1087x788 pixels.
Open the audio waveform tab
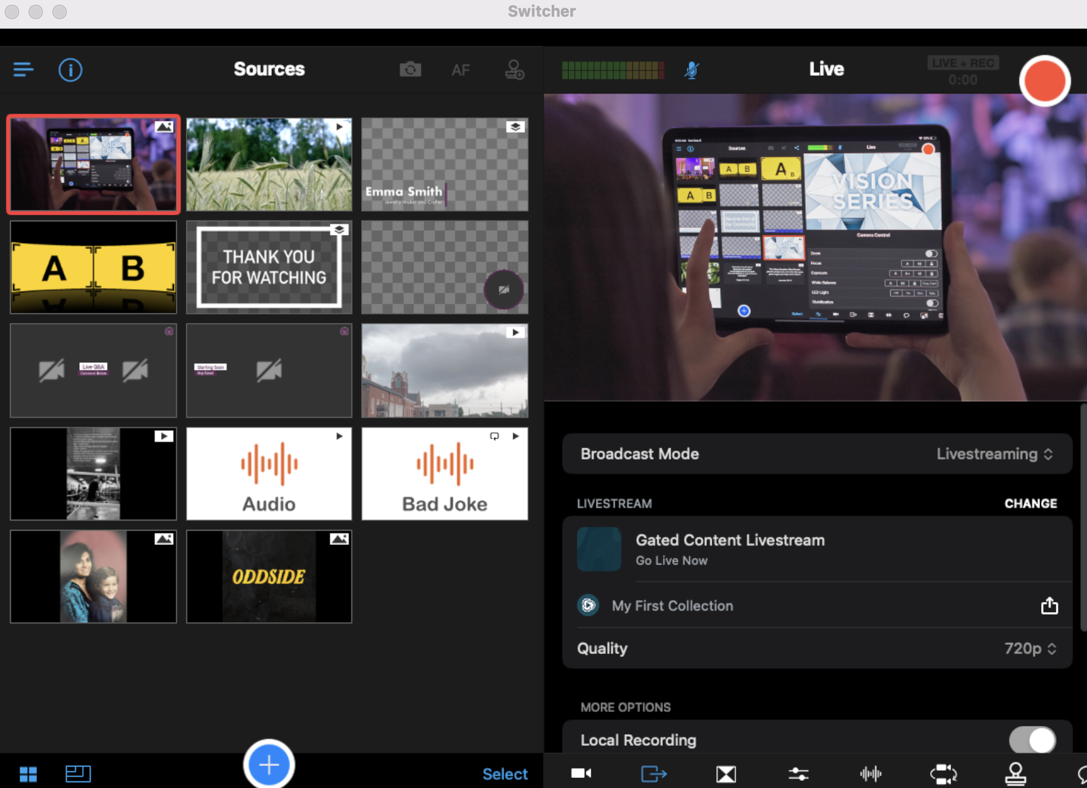(871, 774)
